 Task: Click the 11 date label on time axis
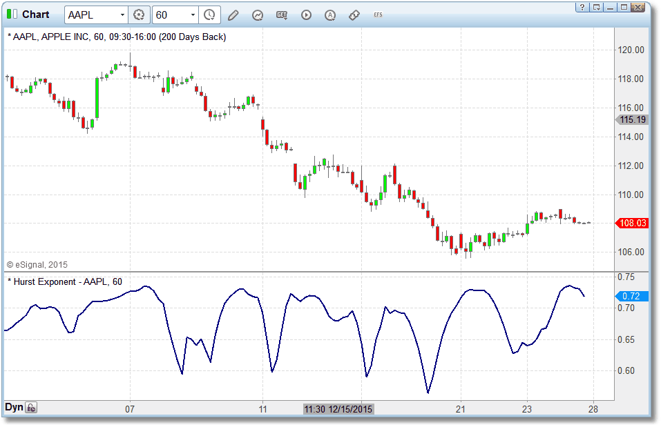pos(262,409)
